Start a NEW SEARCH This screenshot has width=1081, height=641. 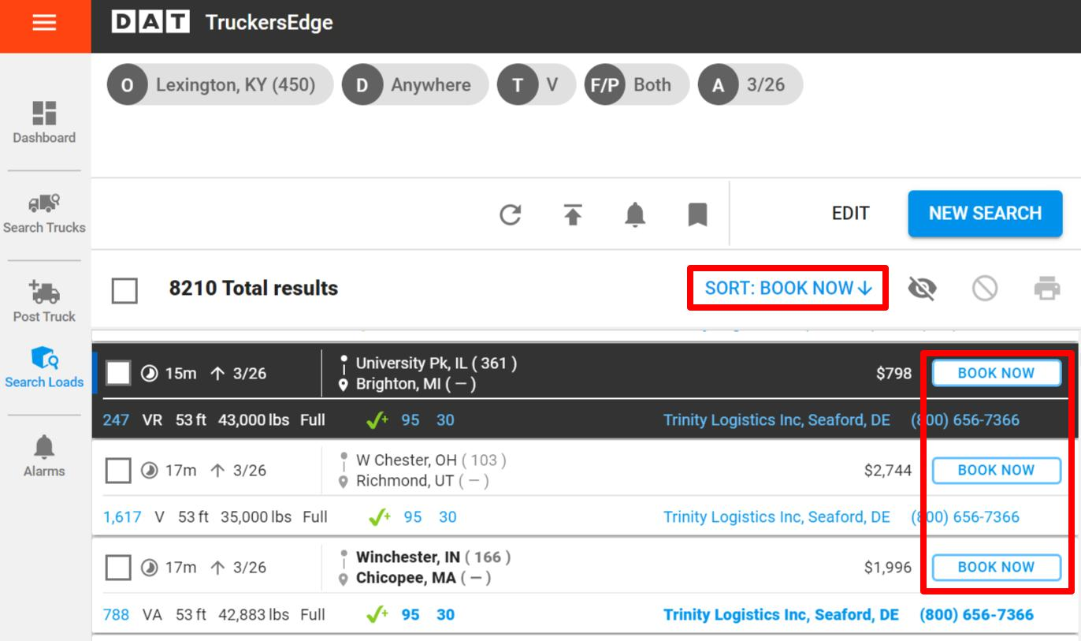985,214
